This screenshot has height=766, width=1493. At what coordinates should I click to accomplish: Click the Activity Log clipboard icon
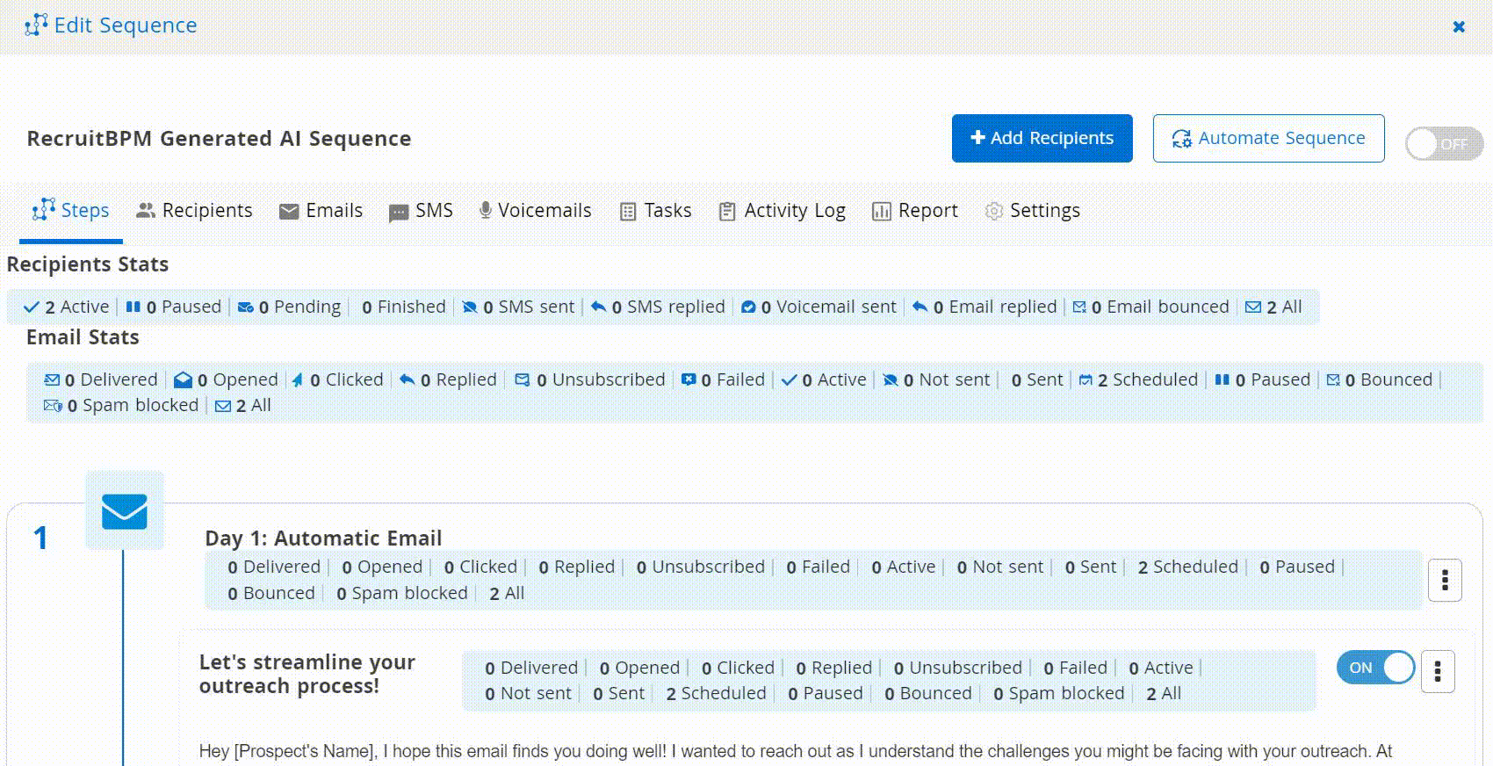[727, 212]
